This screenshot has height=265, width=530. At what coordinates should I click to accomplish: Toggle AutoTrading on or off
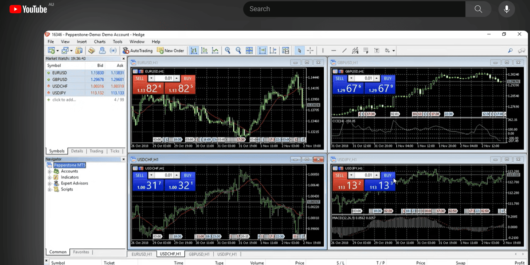pos(137,51)
